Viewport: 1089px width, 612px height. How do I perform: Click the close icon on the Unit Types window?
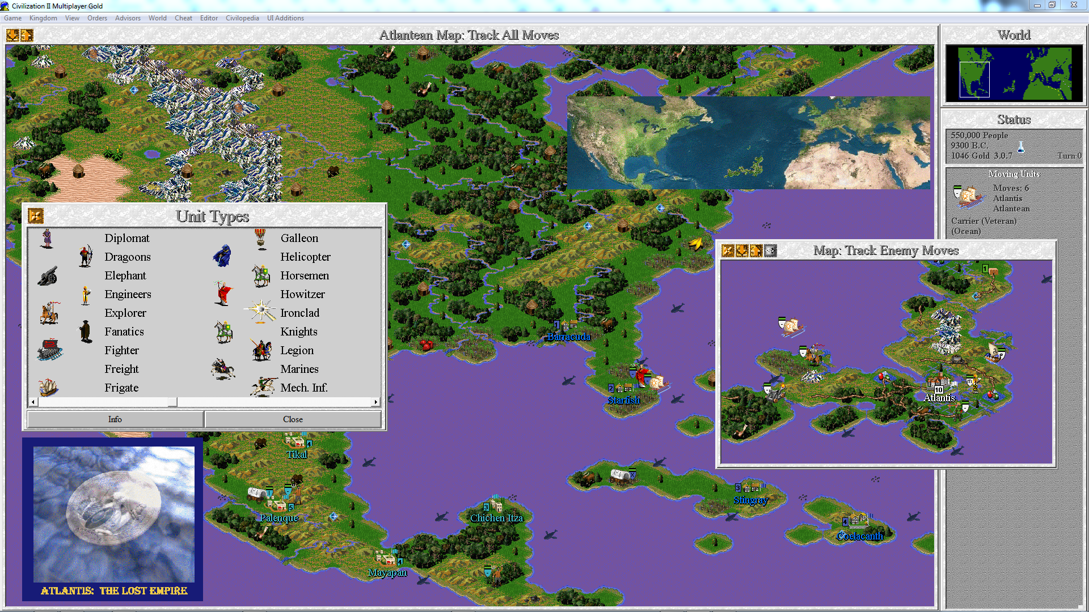36,216
